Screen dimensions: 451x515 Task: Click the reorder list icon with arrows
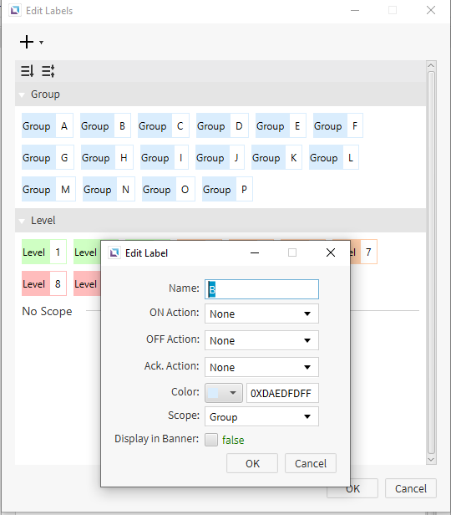(48, 71)
